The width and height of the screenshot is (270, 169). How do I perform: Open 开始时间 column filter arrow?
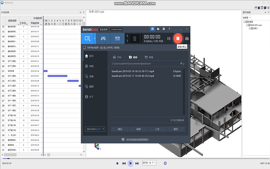pyautogui.click(x=41, y=24)
